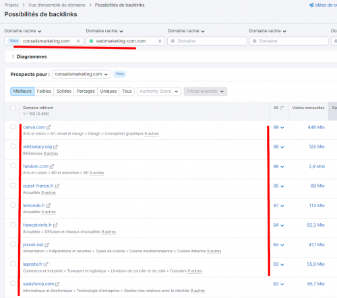Screen dimensions: 337x298
Task: Expand AS 83 chevron for salesforce.com
Action: coord(282,284)
